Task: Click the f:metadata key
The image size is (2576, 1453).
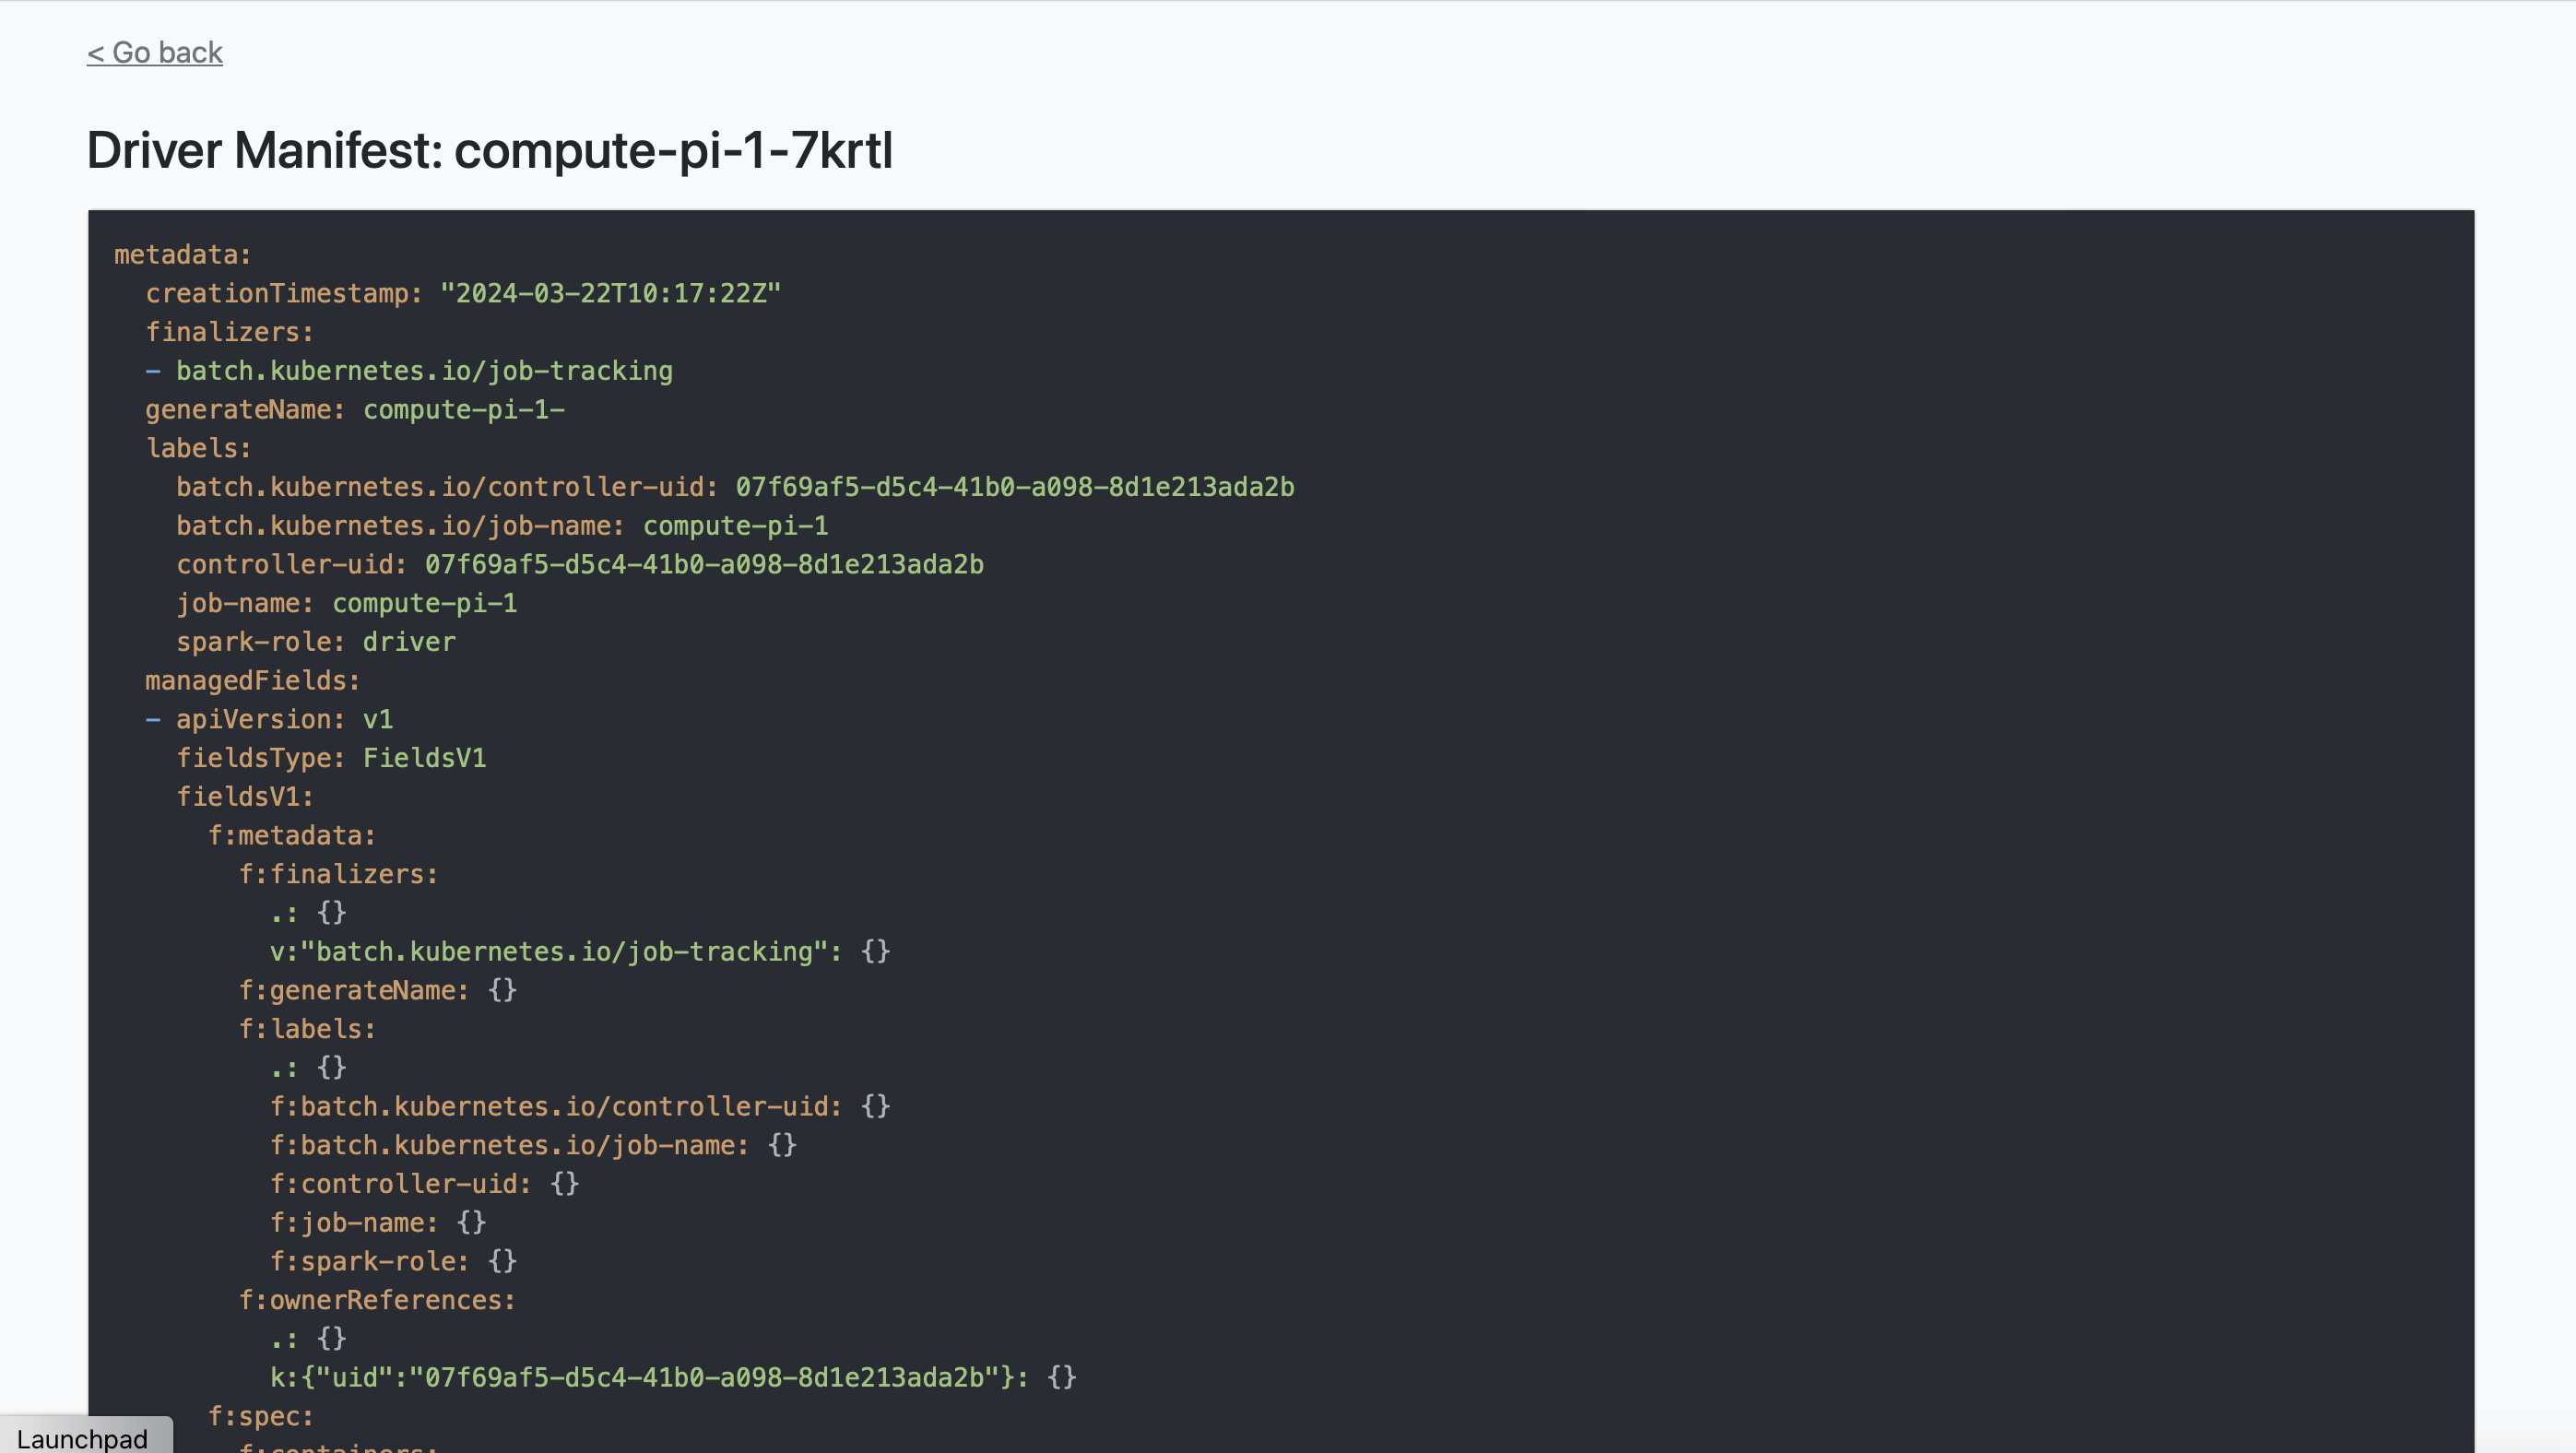Action: [x=291, y=836]
